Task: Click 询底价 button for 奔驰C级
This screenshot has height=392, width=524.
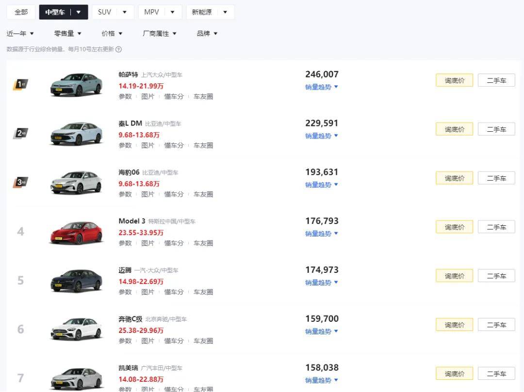Action: point(455,325)
